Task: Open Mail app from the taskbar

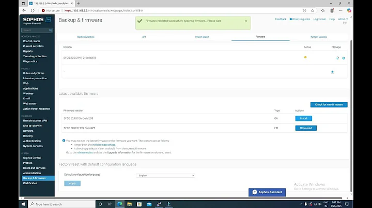Action: coord(149,204)
